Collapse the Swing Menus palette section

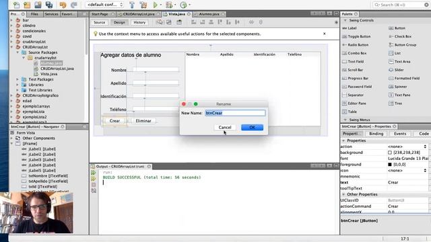[345, 120]
